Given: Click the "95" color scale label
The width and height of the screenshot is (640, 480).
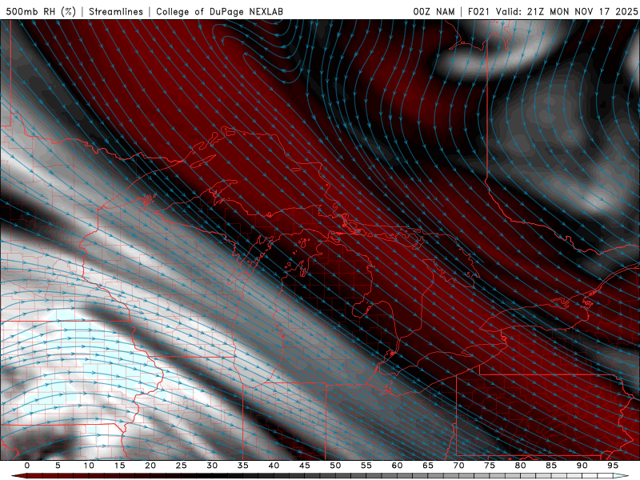Looking at the screenshot, I should [x=613, y=466].
